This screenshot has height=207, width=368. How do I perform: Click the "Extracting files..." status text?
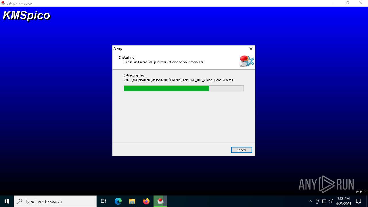[x=135, y=75]
